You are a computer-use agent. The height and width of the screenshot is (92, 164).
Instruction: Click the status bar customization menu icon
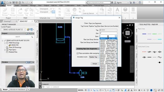[x=162, y=90]
